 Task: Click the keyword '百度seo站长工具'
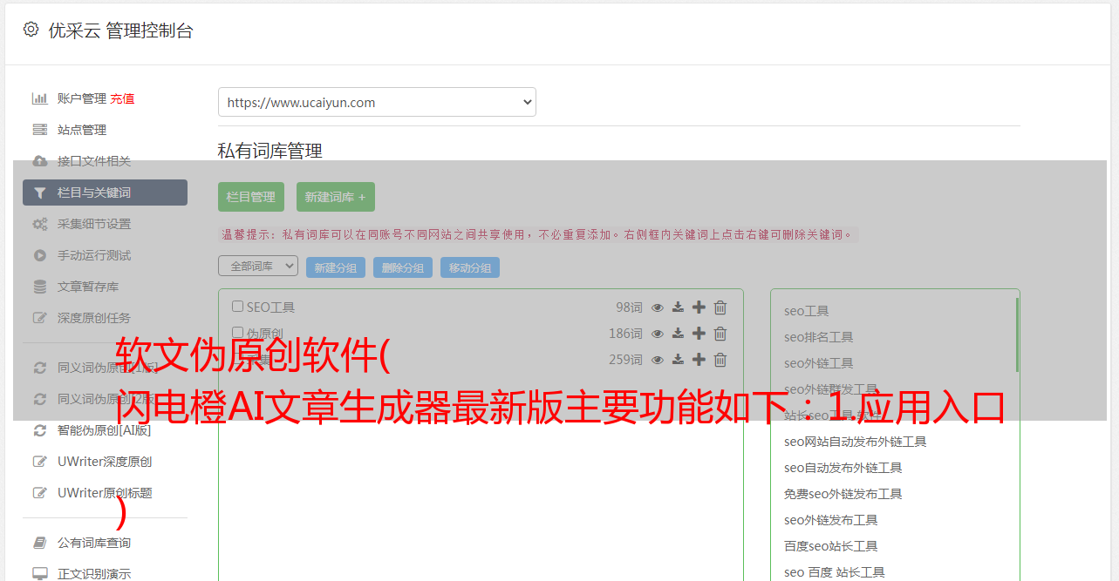831,546
